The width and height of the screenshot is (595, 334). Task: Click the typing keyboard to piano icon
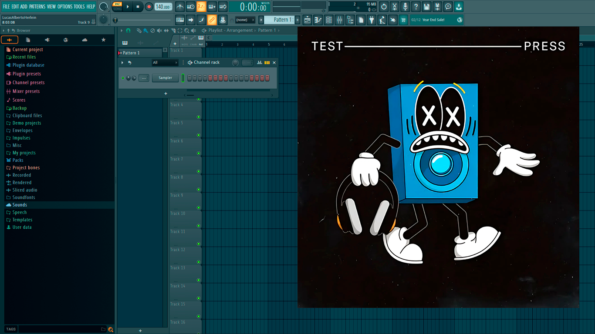(180, 20)
